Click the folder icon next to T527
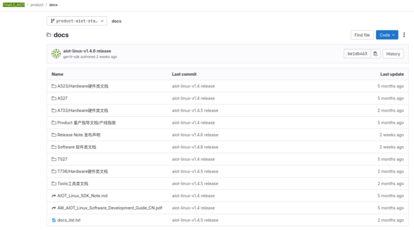The height and width of the screenshot is (230, 414). [54, 159]
